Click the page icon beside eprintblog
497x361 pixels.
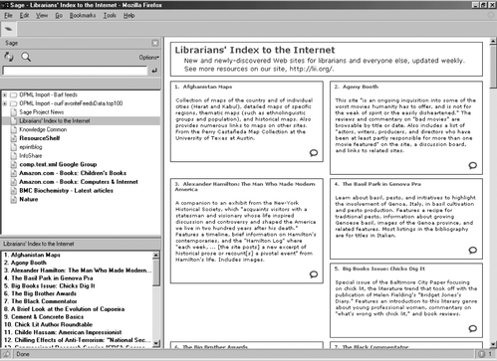13,147
